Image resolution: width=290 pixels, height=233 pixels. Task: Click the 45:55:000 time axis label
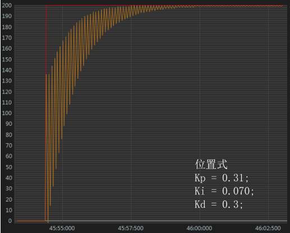(x=62, y=229)
